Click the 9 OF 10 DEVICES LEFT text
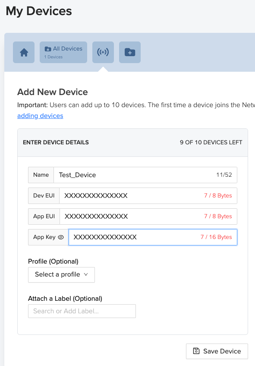255x366 pixels. [211, 143]
